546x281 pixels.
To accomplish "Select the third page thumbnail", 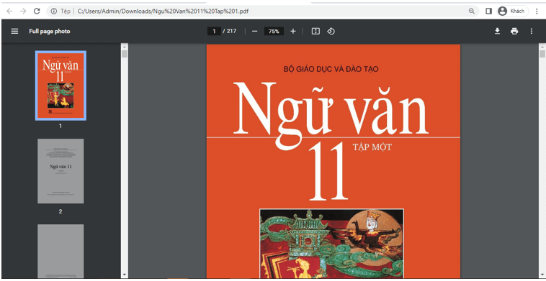I will [x=61, y=251].
